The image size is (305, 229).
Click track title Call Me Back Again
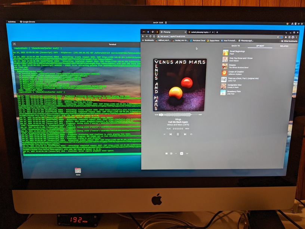178,122
